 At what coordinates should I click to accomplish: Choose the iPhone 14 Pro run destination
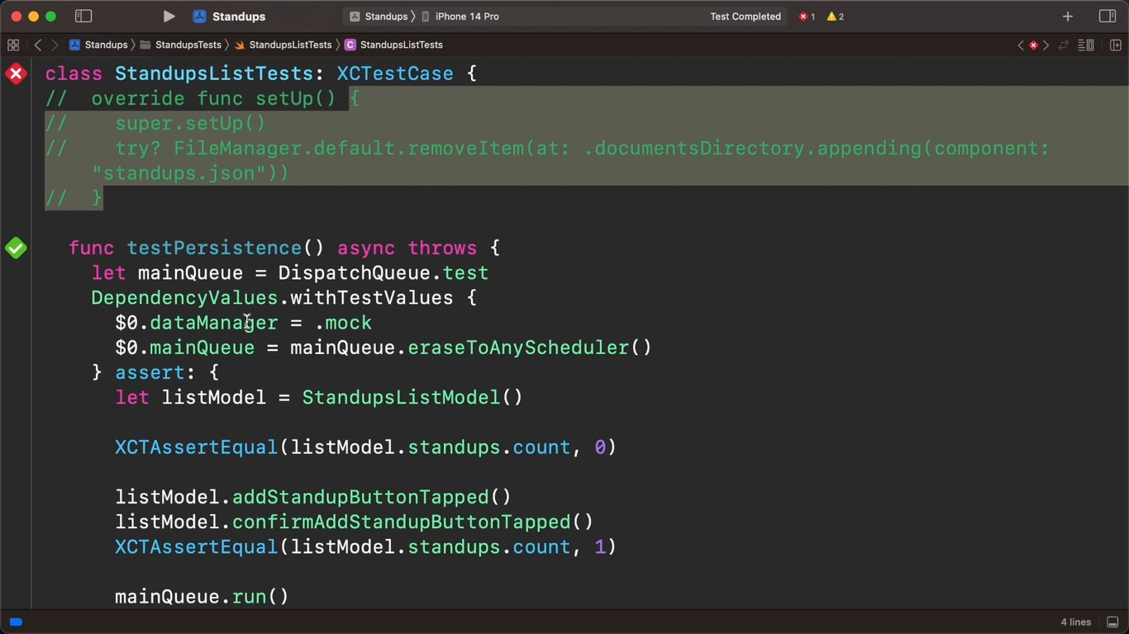(x=466, y=17)
